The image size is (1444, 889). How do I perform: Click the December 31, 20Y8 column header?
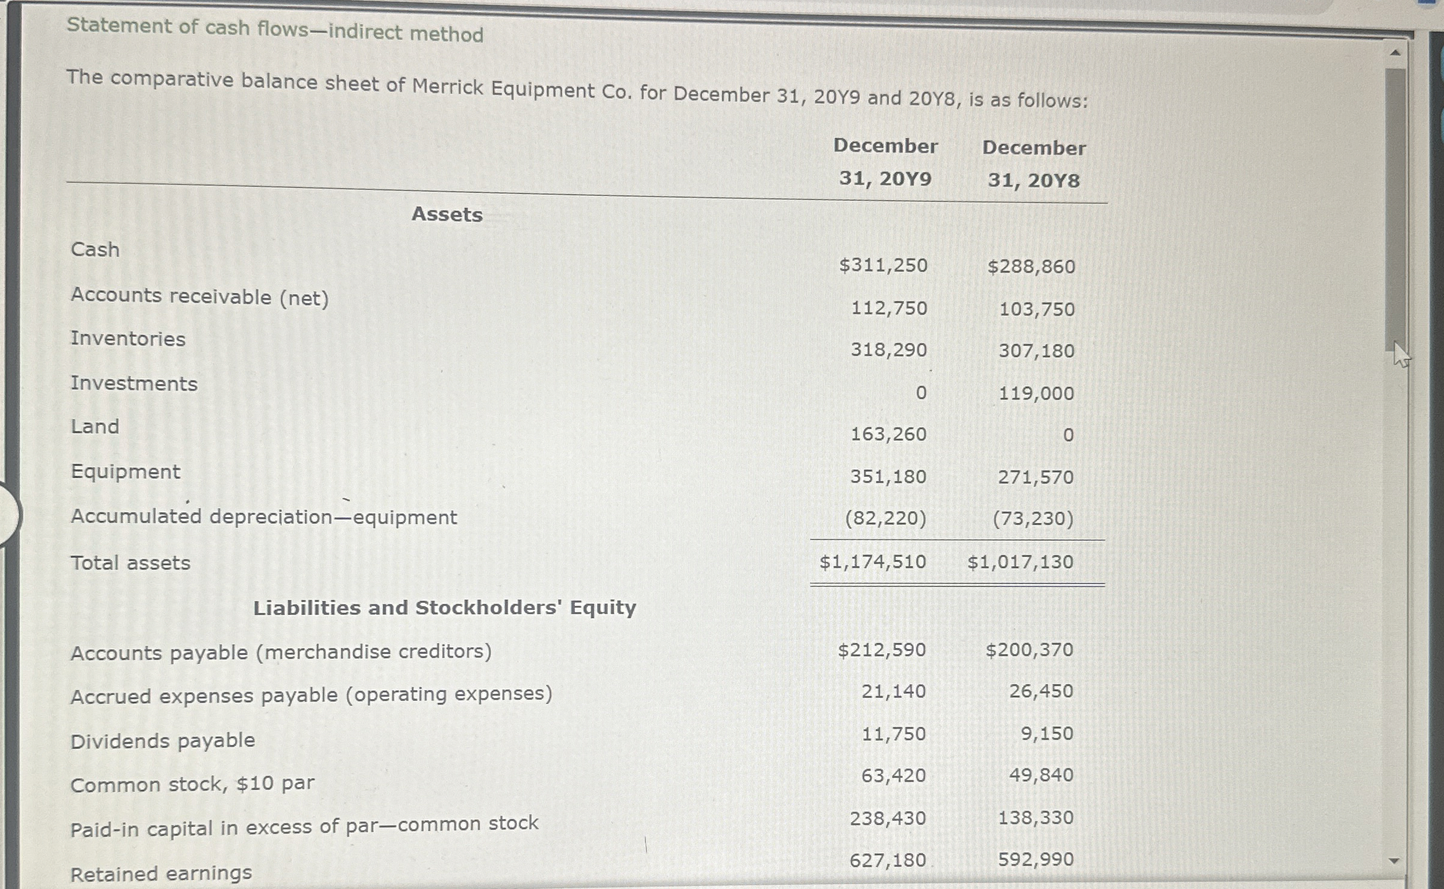coord(1033,163)
